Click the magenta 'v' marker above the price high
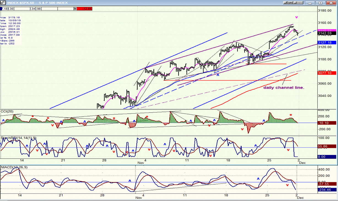The width and height of the screenshot is (338, 201). pos(296,17)
